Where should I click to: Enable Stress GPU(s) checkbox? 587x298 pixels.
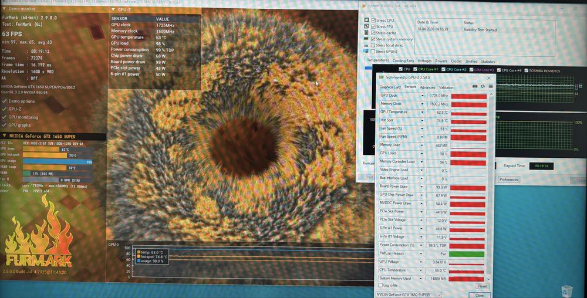pos(373,51)
